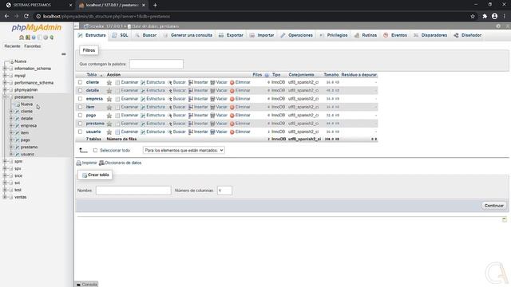
Task: Click Continuar button
Action: pos(493,206)
